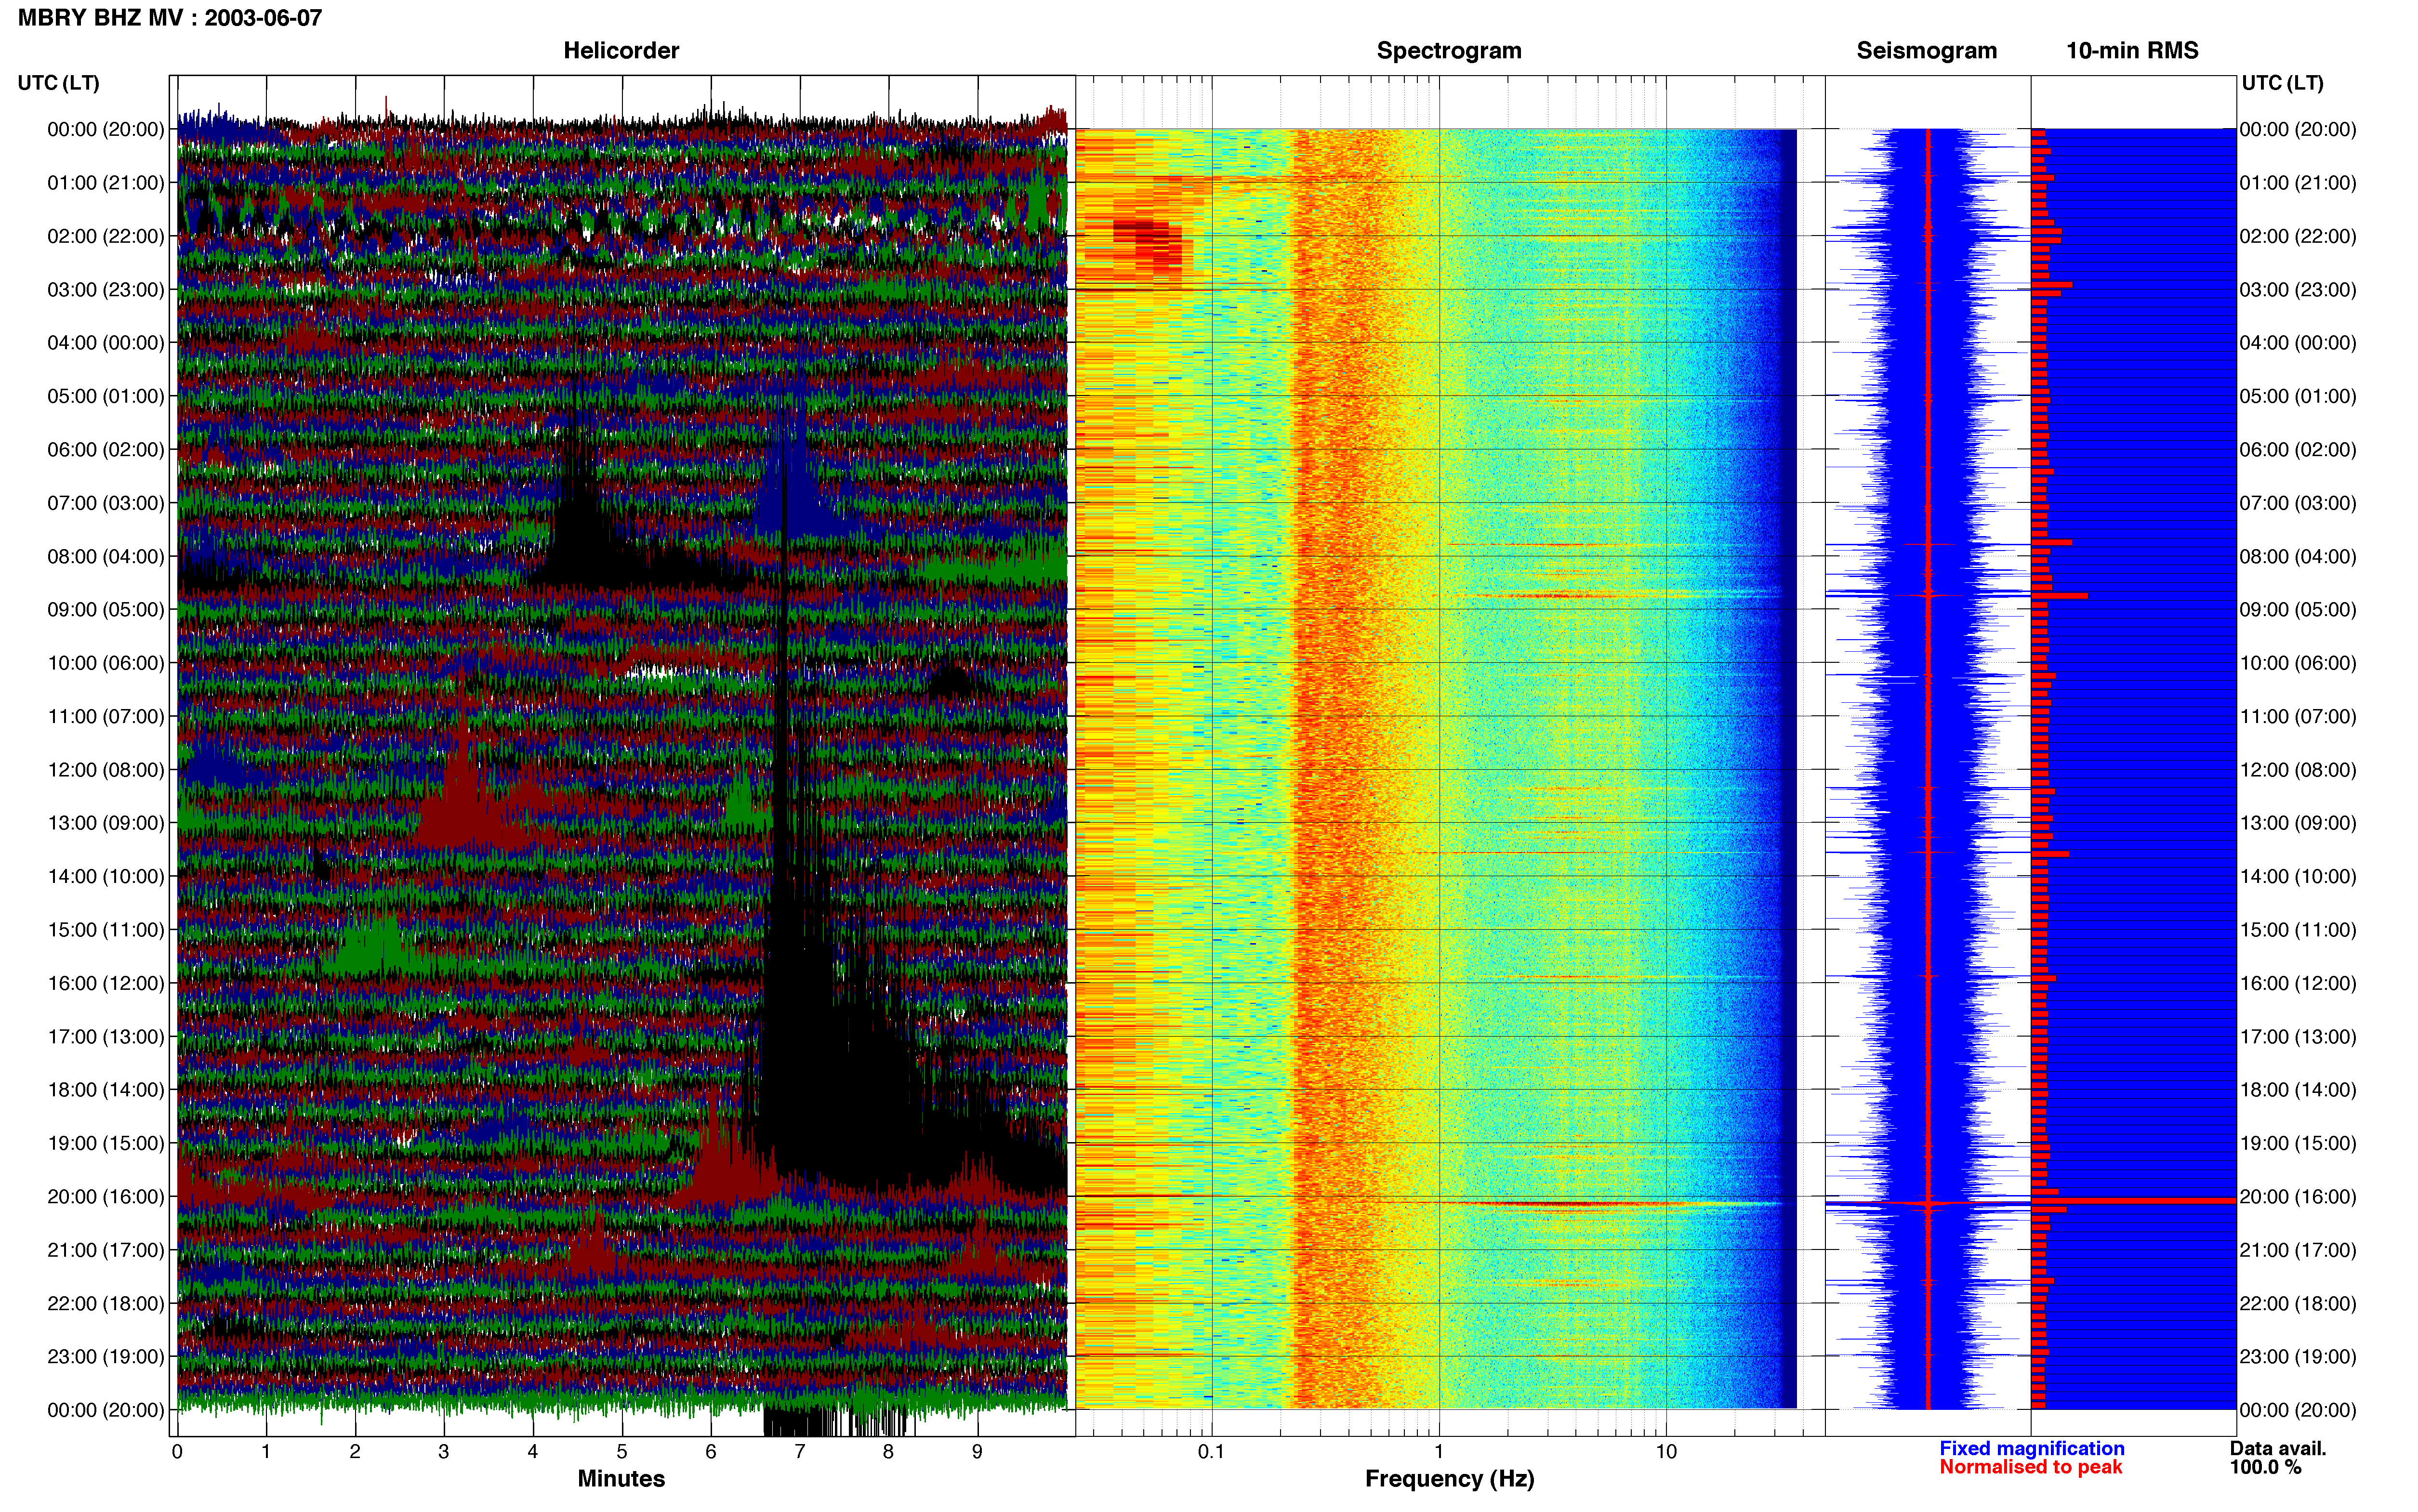The width and height of the screenshot is (2418, 1512).
Task: Click '18:00 (14:00)' label next to Helicorder
Action: click(106, 1090)
